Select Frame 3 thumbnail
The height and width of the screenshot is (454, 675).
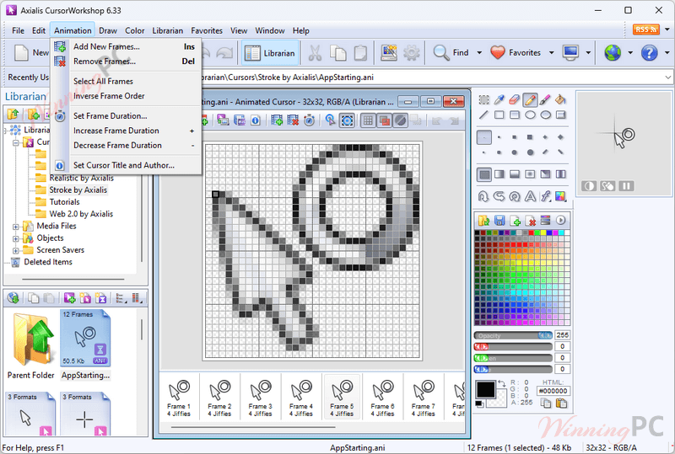[261, 397]
